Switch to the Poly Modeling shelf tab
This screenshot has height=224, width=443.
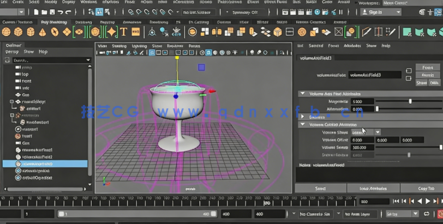[54, 22]
